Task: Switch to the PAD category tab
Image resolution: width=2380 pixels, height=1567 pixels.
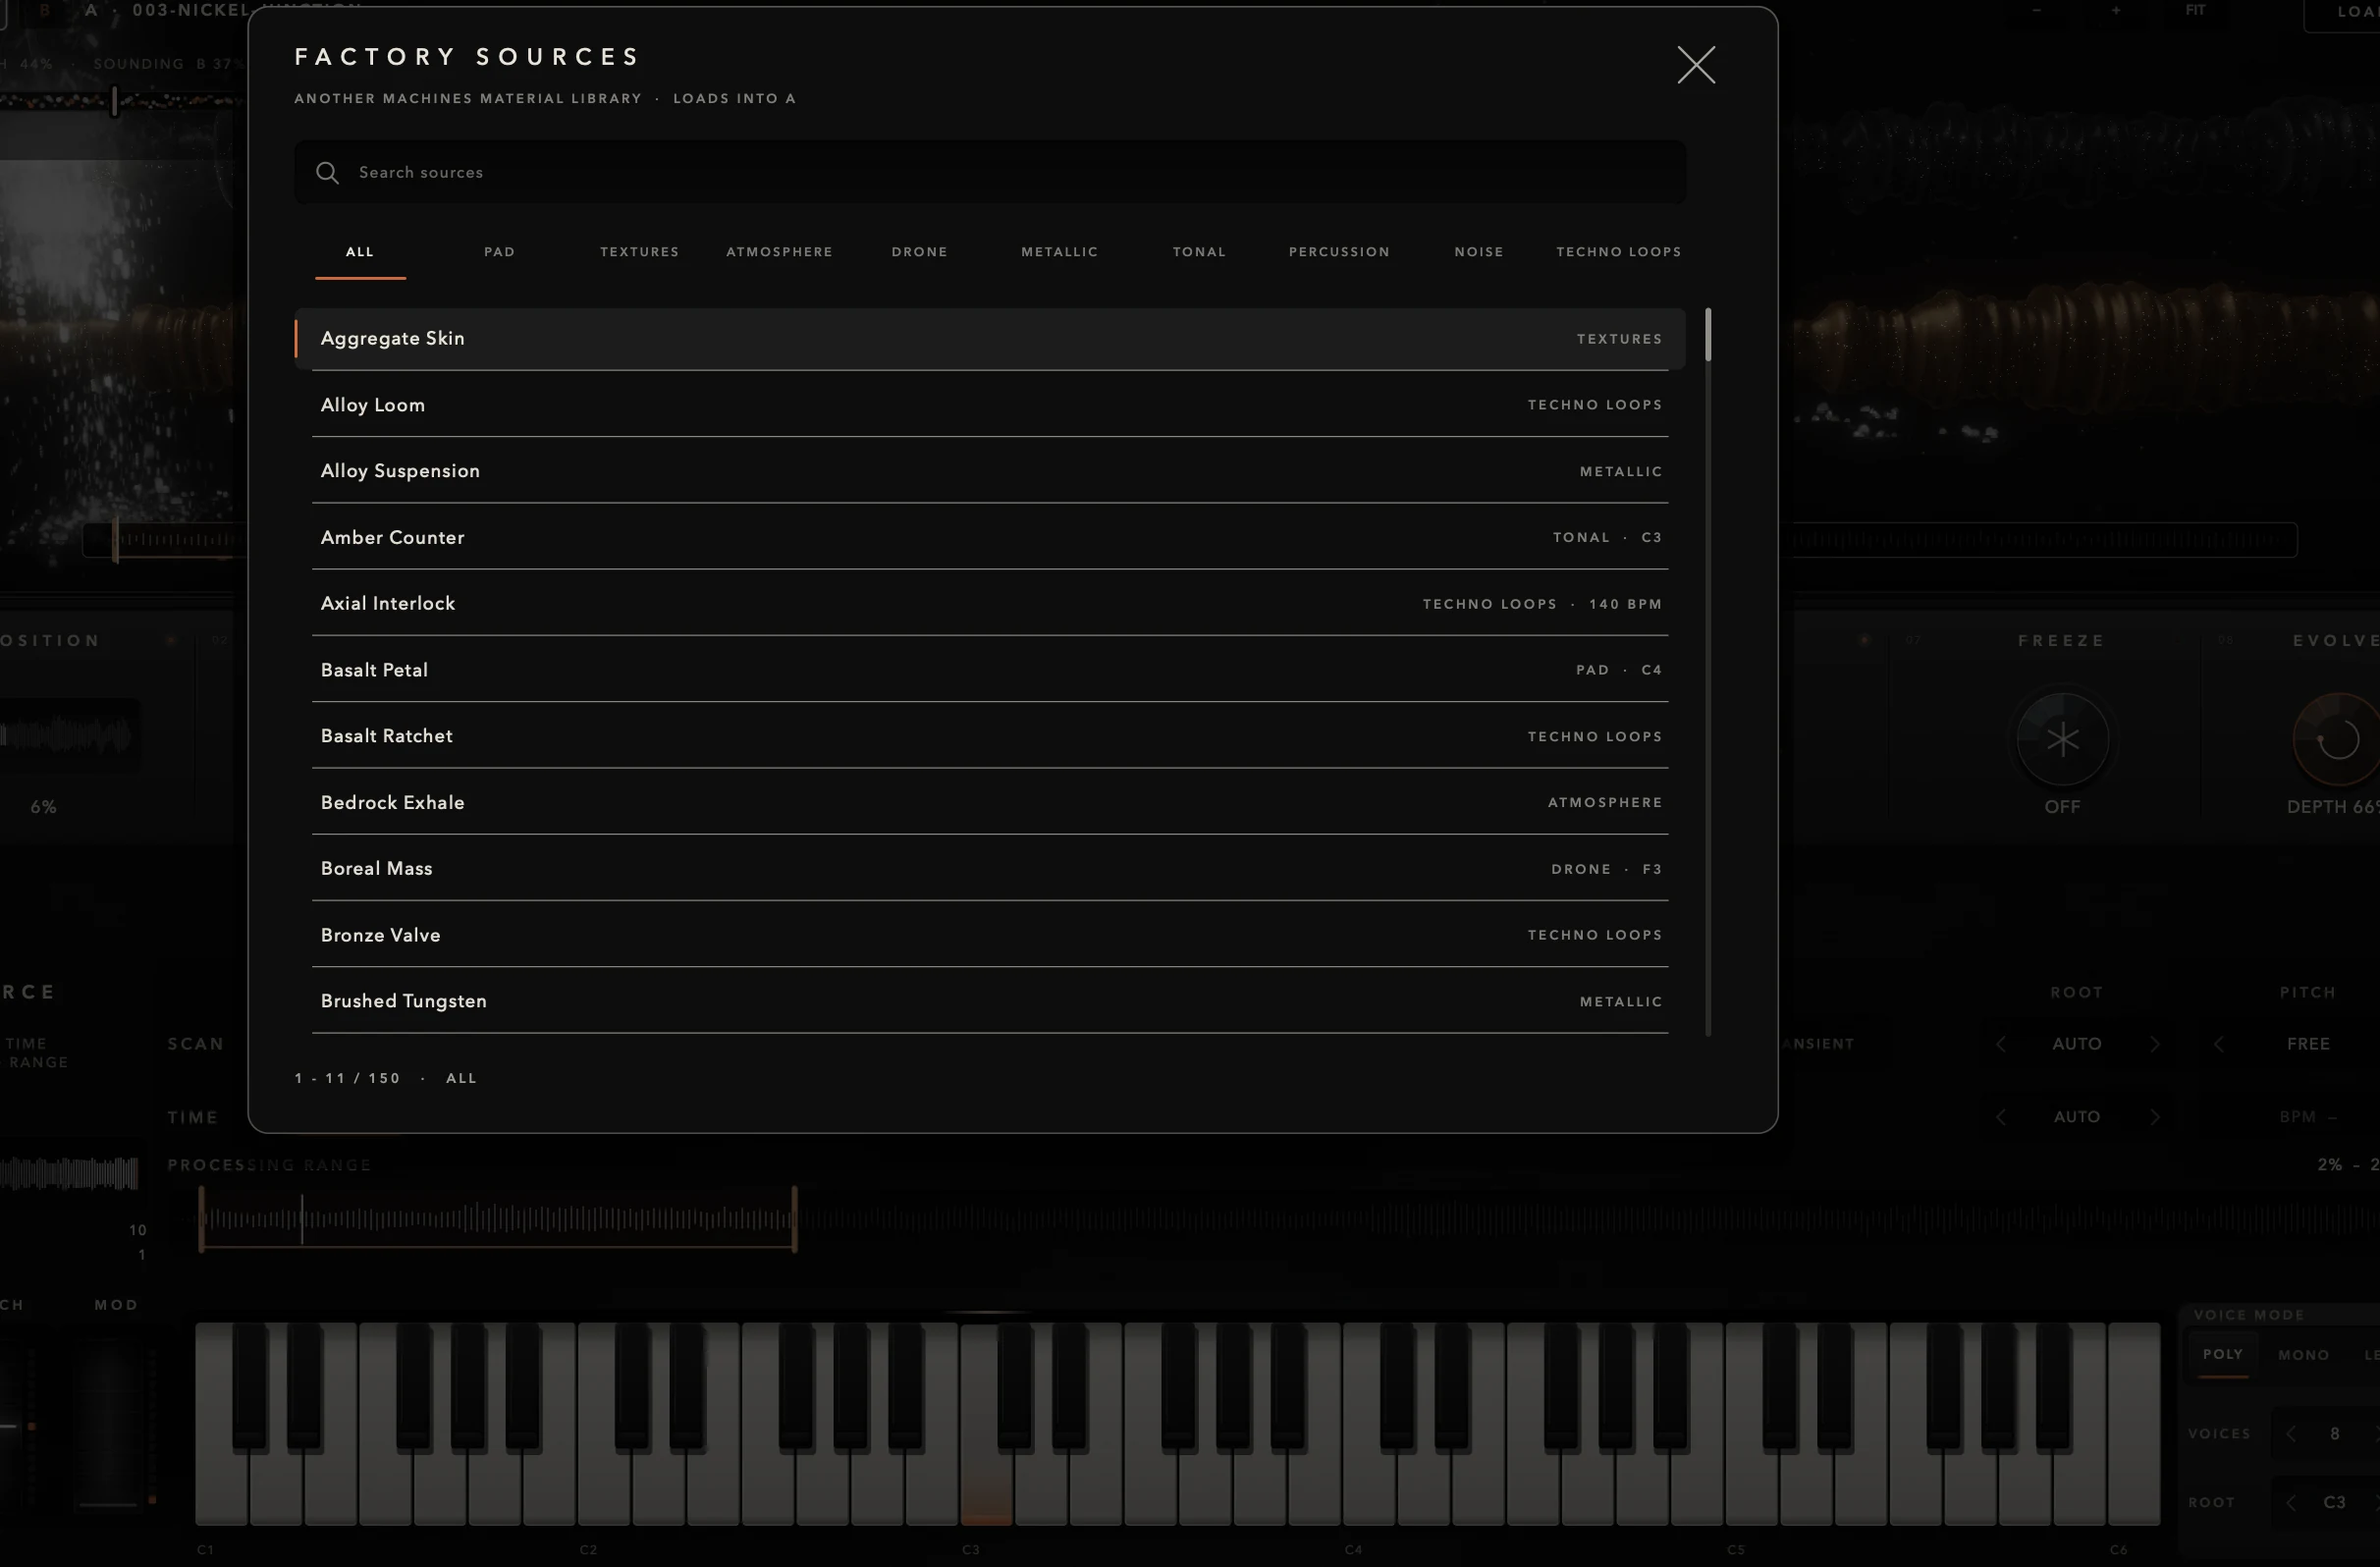Action: click(x=500, y=252)
